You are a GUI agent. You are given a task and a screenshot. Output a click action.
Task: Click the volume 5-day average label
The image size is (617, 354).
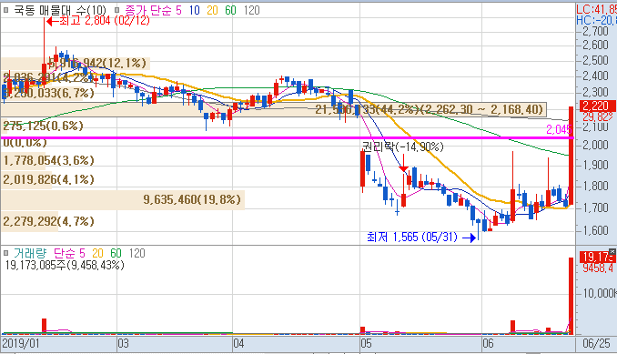tap(82, 253)
